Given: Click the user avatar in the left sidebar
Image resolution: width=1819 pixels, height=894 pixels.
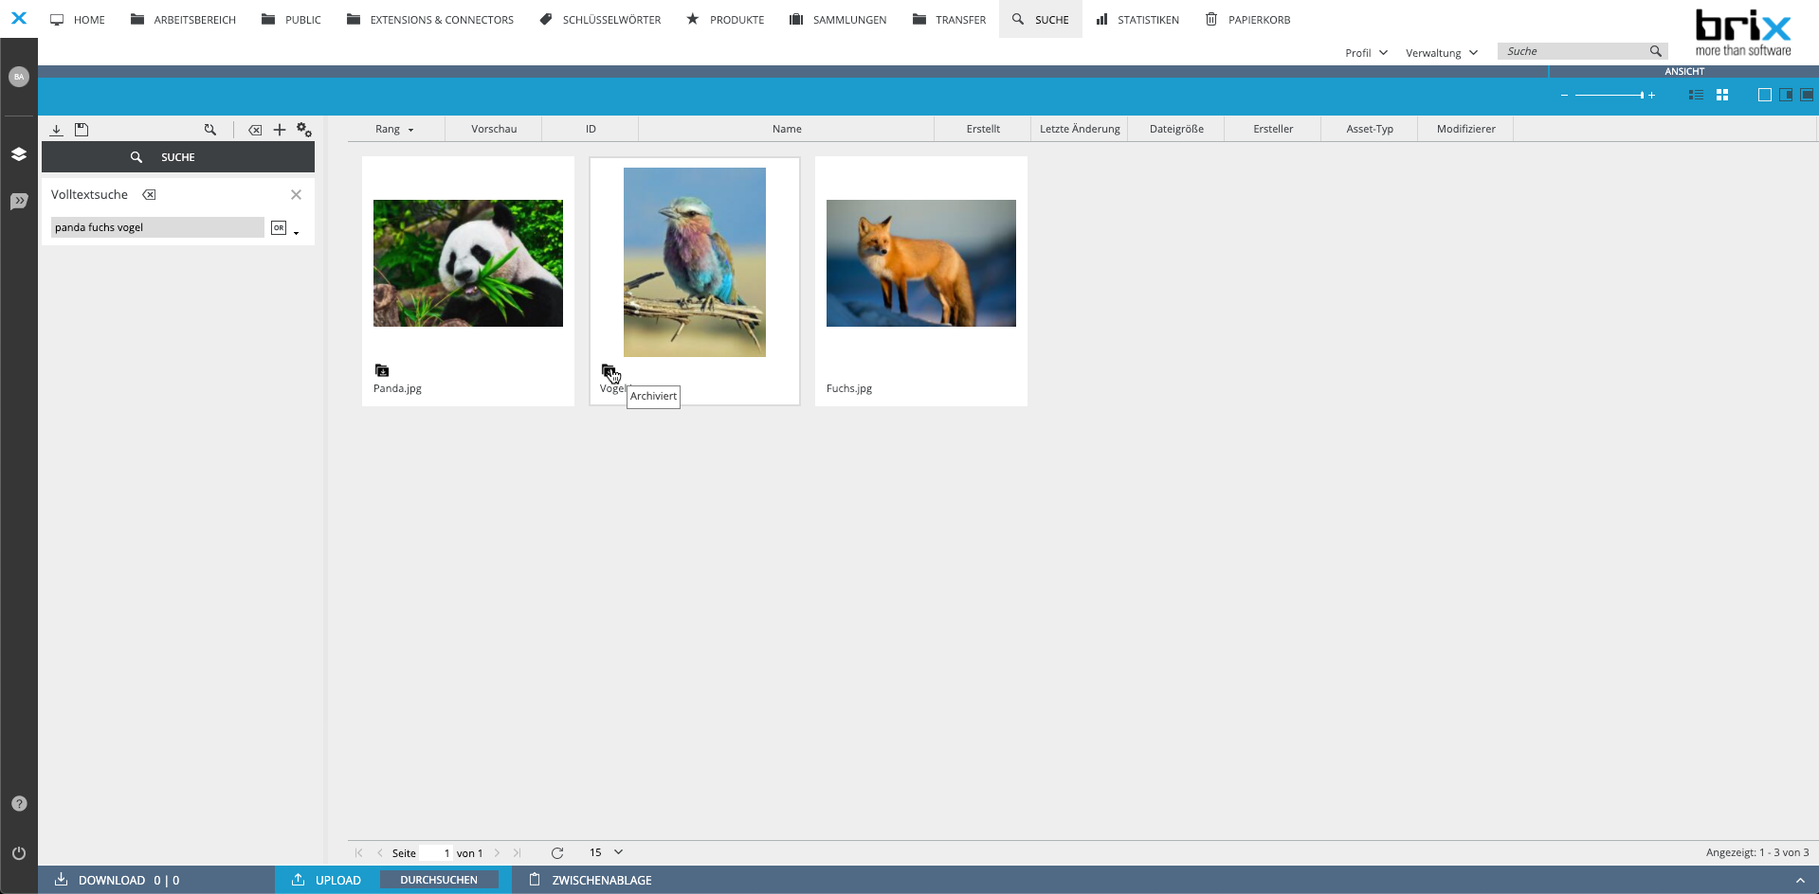Looking at the screenshot, I should (x=19, y=77).
